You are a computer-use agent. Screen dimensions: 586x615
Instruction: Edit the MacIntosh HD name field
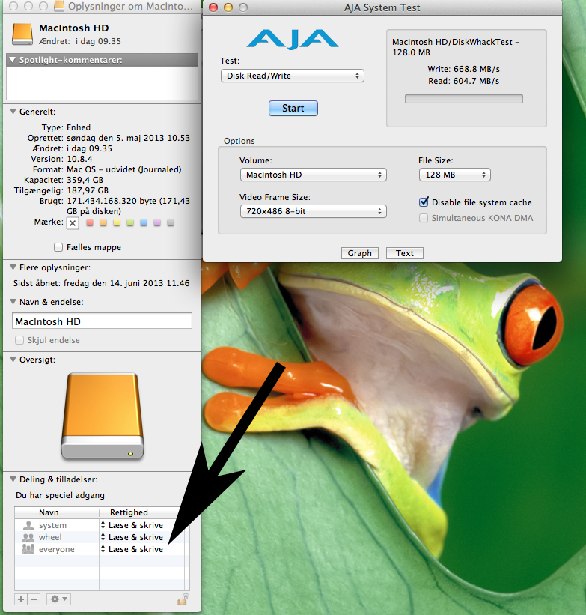pyautogui.click(x=102, y=321)
